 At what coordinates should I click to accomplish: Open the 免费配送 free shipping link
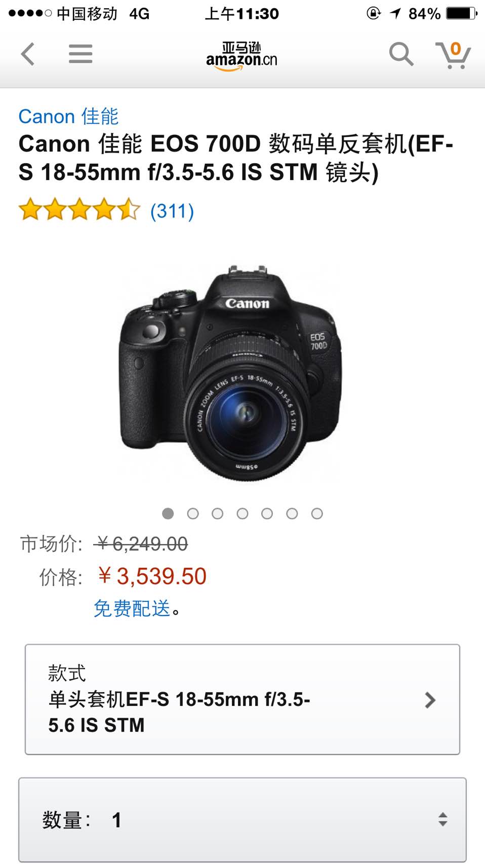coord(132,608)
